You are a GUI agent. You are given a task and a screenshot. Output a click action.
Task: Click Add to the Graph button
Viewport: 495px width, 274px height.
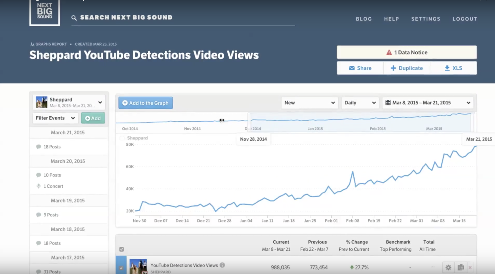pyautogui.click(x=146, y=103)
